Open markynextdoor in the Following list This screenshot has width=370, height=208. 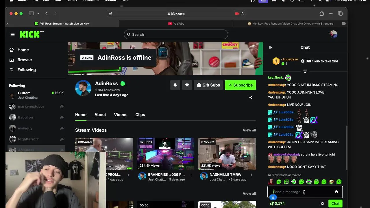pos(36,107)
